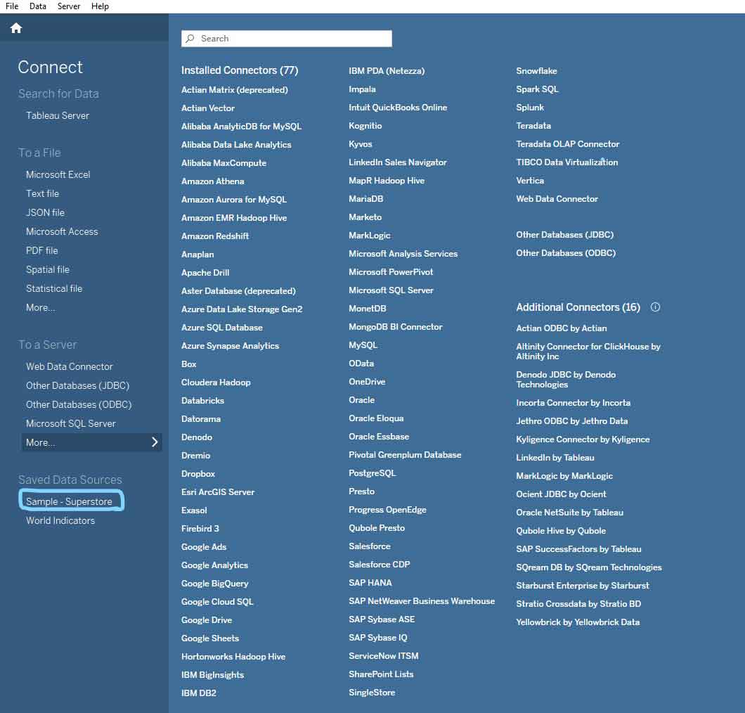The width and height of the screenshot is (745, 713).
Task: Open World Indicators saved data source
Action: [x=60, y=520]
